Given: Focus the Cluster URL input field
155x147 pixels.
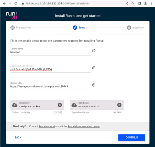Looking at the screenshot, I should [51, 86].
